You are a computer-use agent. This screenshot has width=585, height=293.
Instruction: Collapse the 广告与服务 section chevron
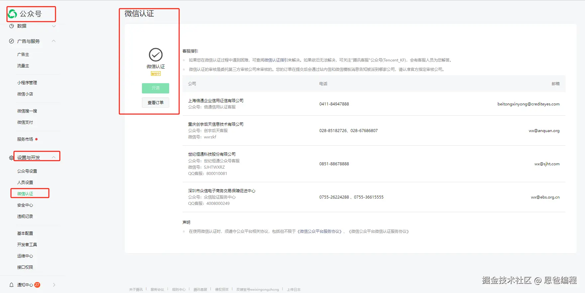[x=54, y=41]
